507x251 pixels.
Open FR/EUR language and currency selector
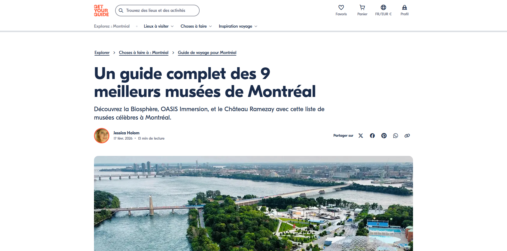coord(383,11)
